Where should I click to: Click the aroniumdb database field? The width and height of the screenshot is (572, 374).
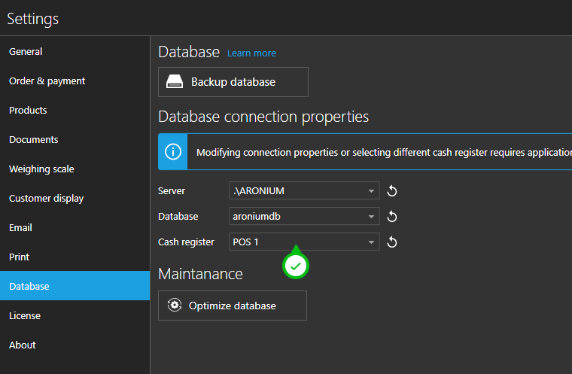pos(304,217)
